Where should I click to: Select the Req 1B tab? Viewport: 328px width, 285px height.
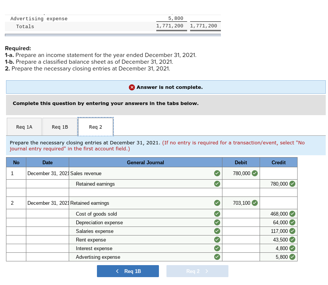pos(59,126)
